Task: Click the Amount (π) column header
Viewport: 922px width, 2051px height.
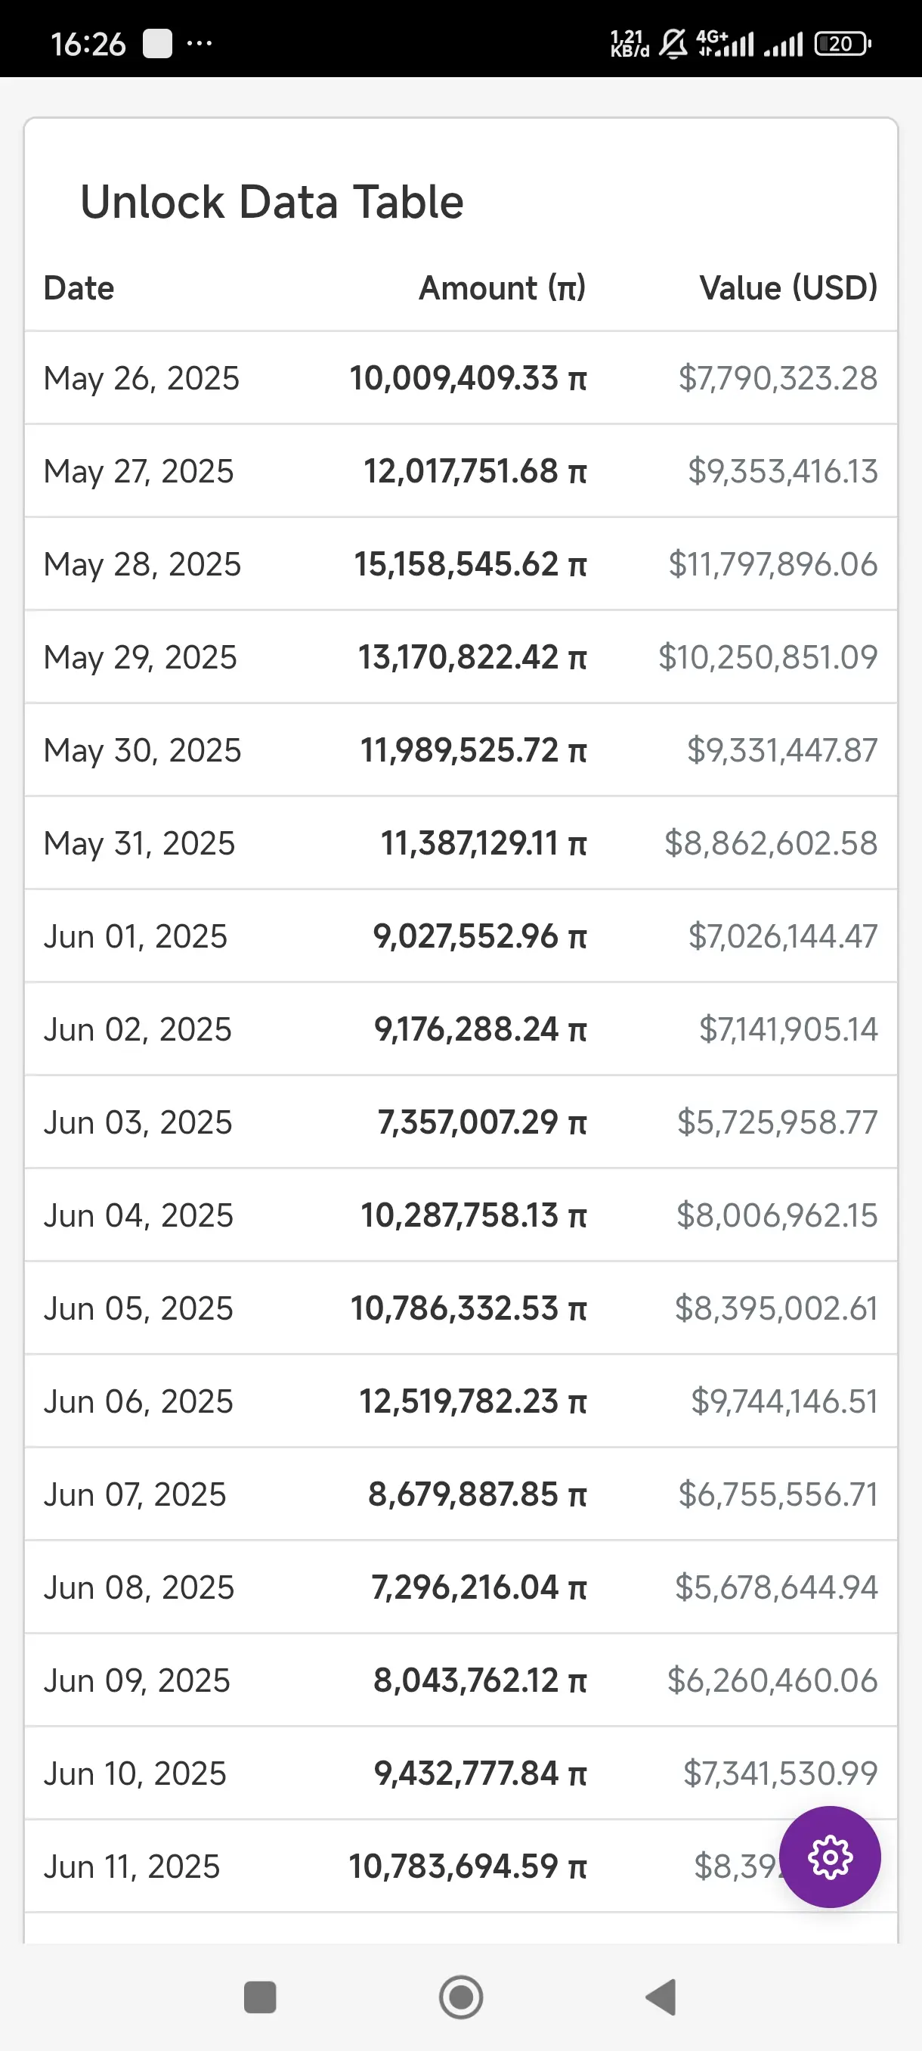Action: coord(503,288)
